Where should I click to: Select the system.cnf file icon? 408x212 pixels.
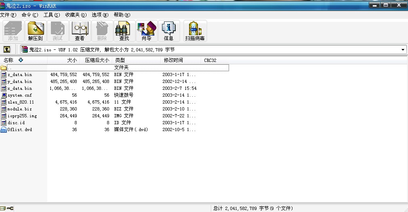(4, 95)
